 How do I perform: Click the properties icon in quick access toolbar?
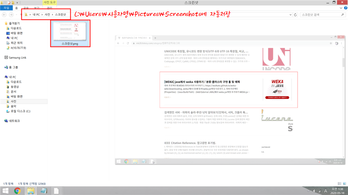9,3
